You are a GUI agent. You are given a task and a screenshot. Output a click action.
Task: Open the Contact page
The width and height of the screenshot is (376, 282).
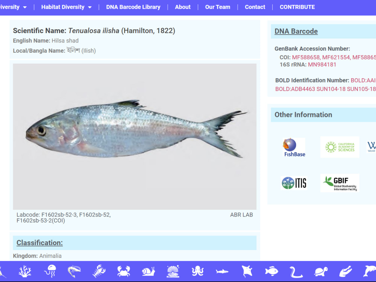tap(255, 7)
